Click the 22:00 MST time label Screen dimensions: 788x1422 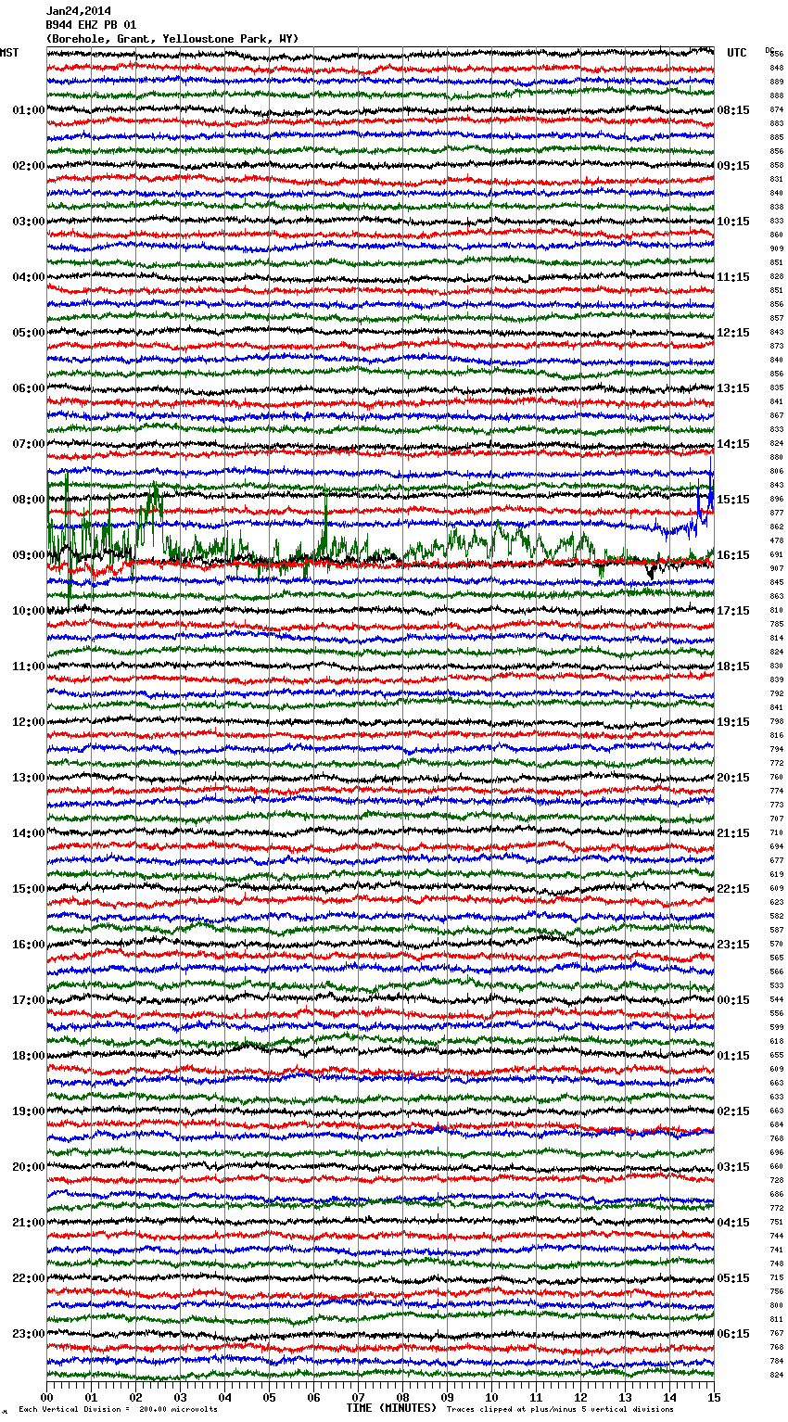coord(29,1278)
